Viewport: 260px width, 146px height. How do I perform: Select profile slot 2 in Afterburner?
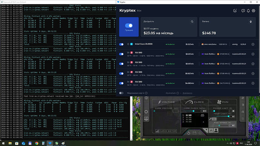[x=243, y=98]
